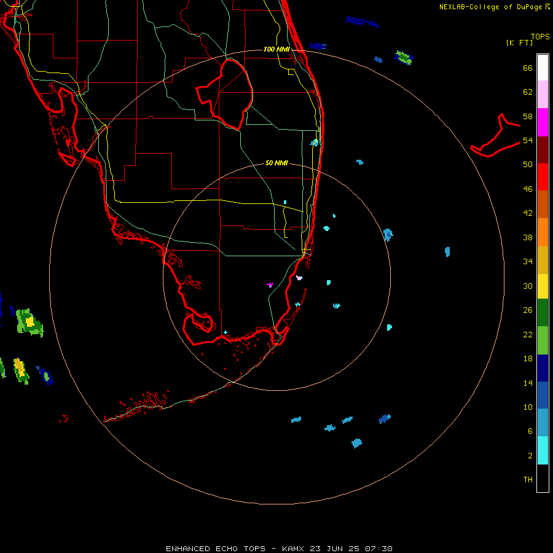The height and width of the screenshot is (553, 553).
Task: Click the '38' legend value
Action: [x=528, y=238]
